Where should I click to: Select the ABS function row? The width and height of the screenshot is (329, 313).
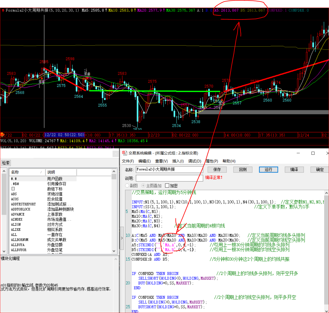coord(43,194)
